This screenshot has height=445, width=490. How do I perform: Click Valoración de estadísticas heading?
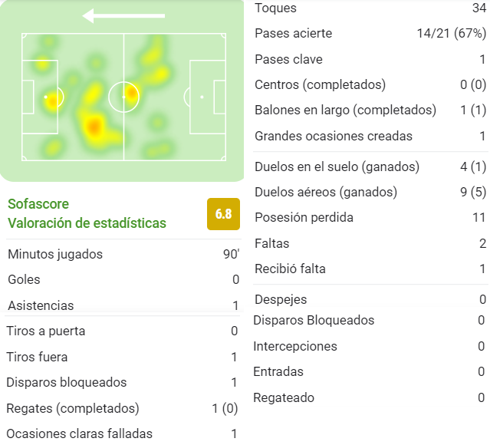pyautogui.click(x=87, y=223)
